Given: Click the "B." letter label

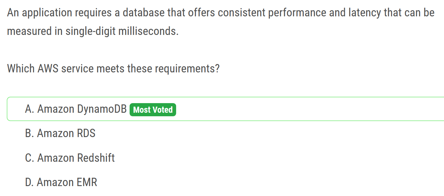Looking at the screenshot, I should click(30, 133).
